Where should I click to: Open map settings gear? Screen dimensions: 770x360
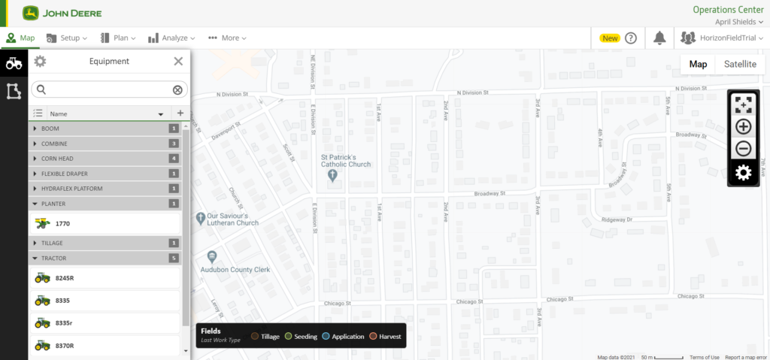[744, 173]
